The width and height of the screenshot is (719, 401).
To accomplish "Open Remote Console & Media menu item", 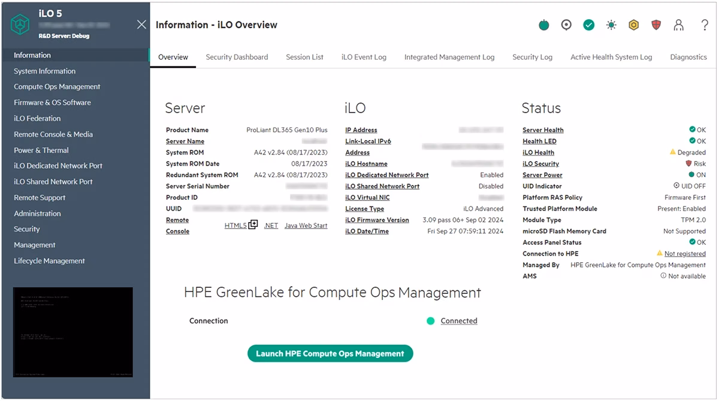I will point(53,134).
